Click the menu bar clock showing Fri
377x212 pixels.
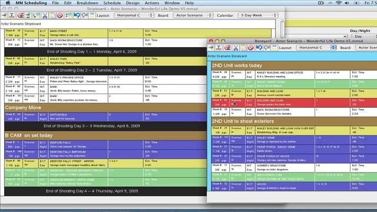tap(371, 3)
